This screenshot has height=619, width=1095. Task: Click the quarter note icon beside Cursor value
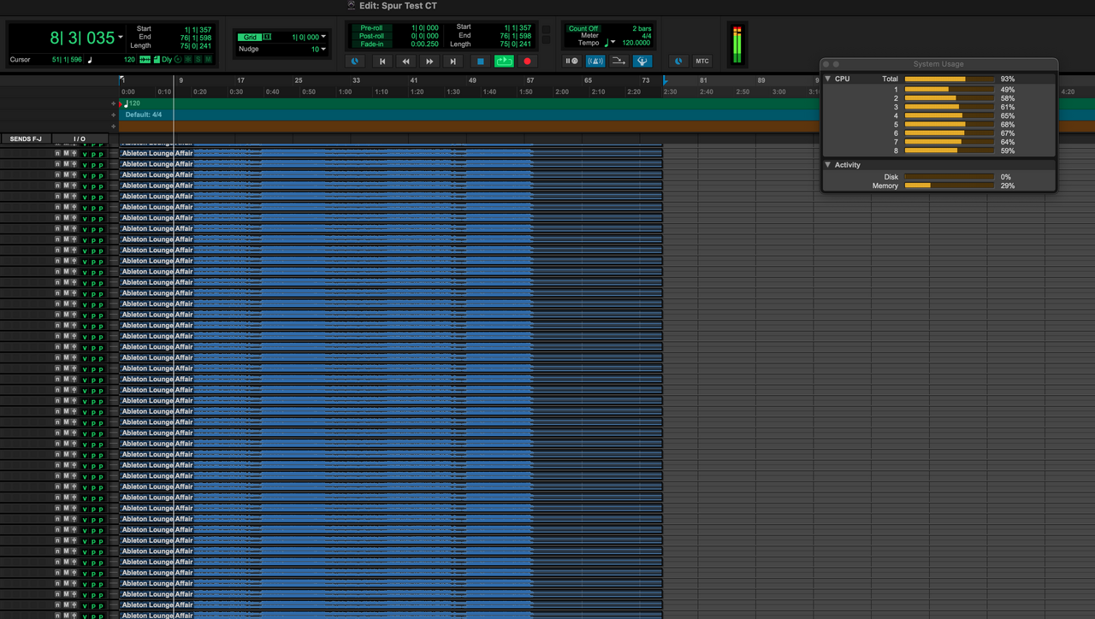coord(90,60)
